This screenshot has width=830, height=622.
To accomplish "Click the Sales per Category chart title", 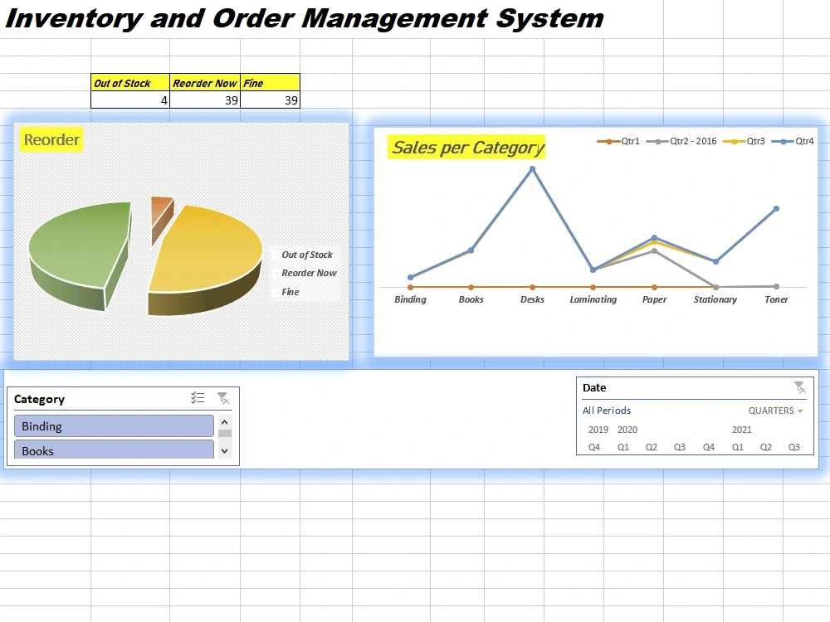I will (x=467, y=148).
